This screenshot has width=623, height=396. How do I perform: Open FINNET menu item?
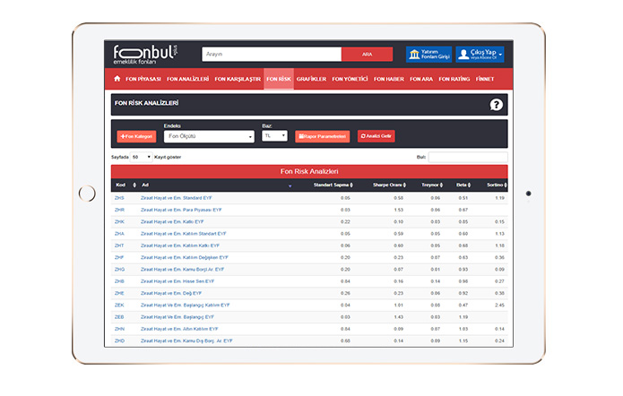pos(485,79)
